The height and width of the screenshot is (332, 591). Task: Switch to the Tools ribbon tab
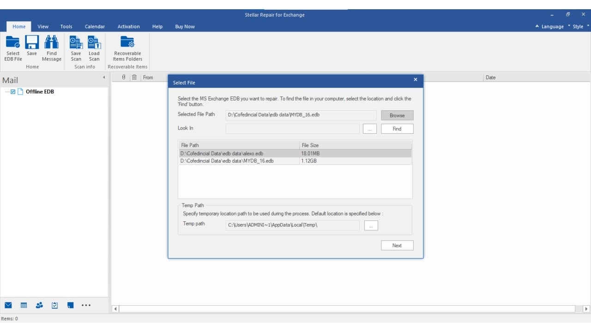[x=66, y=27]
